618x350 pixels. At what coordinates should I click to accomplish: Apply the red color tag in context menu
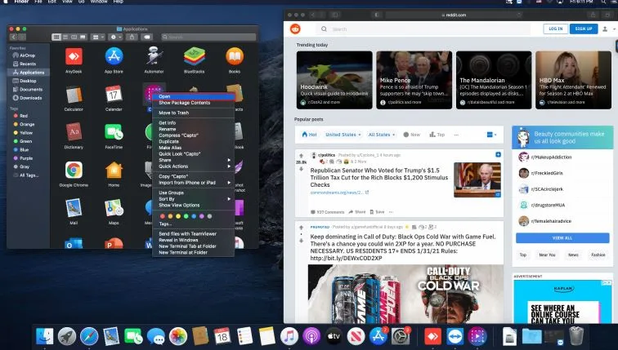pos(163,216)
